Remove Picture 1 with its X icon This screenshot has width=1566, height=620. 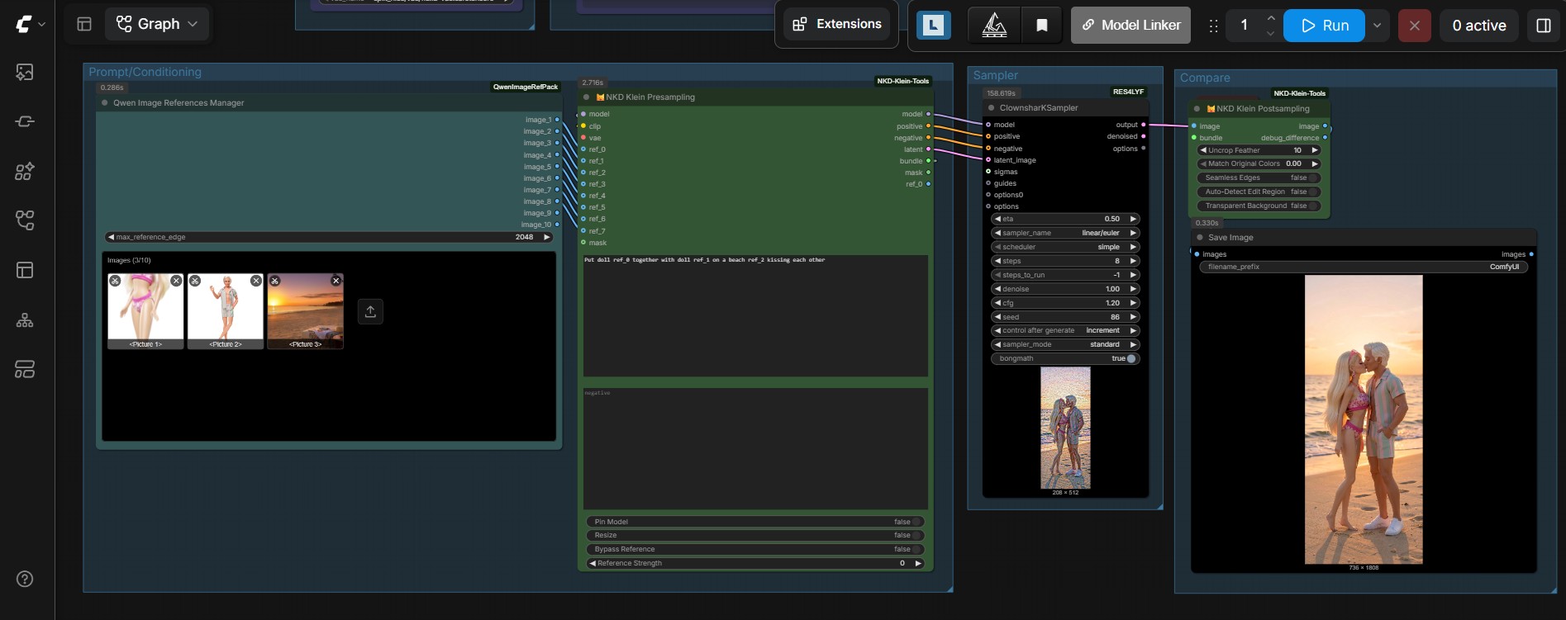click(x=176, y=281)
